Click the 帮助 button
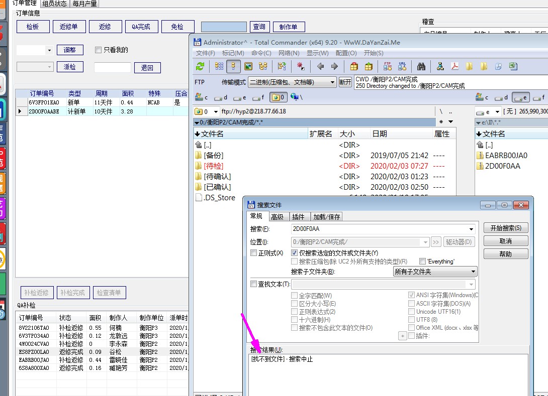Screen dimensions: 548x396 (506, 253)
